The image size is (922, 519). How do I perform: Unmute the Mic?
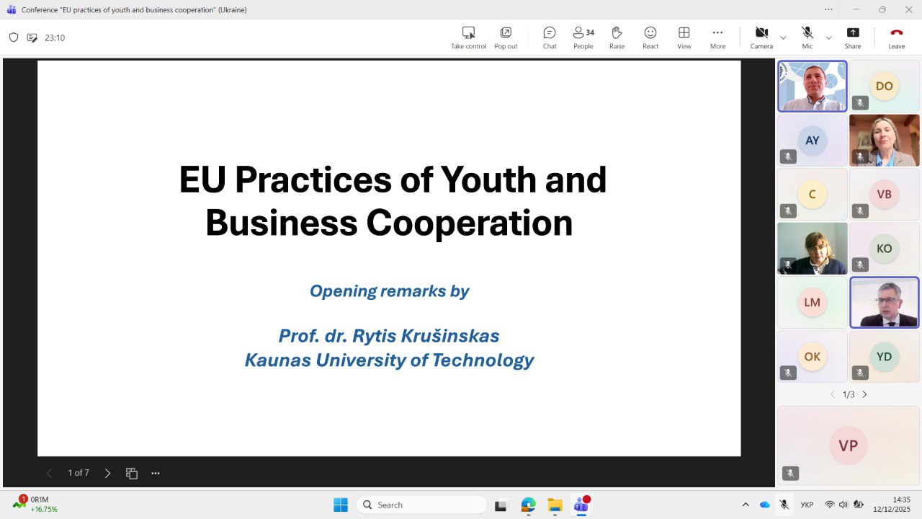(x=807, y=37)
